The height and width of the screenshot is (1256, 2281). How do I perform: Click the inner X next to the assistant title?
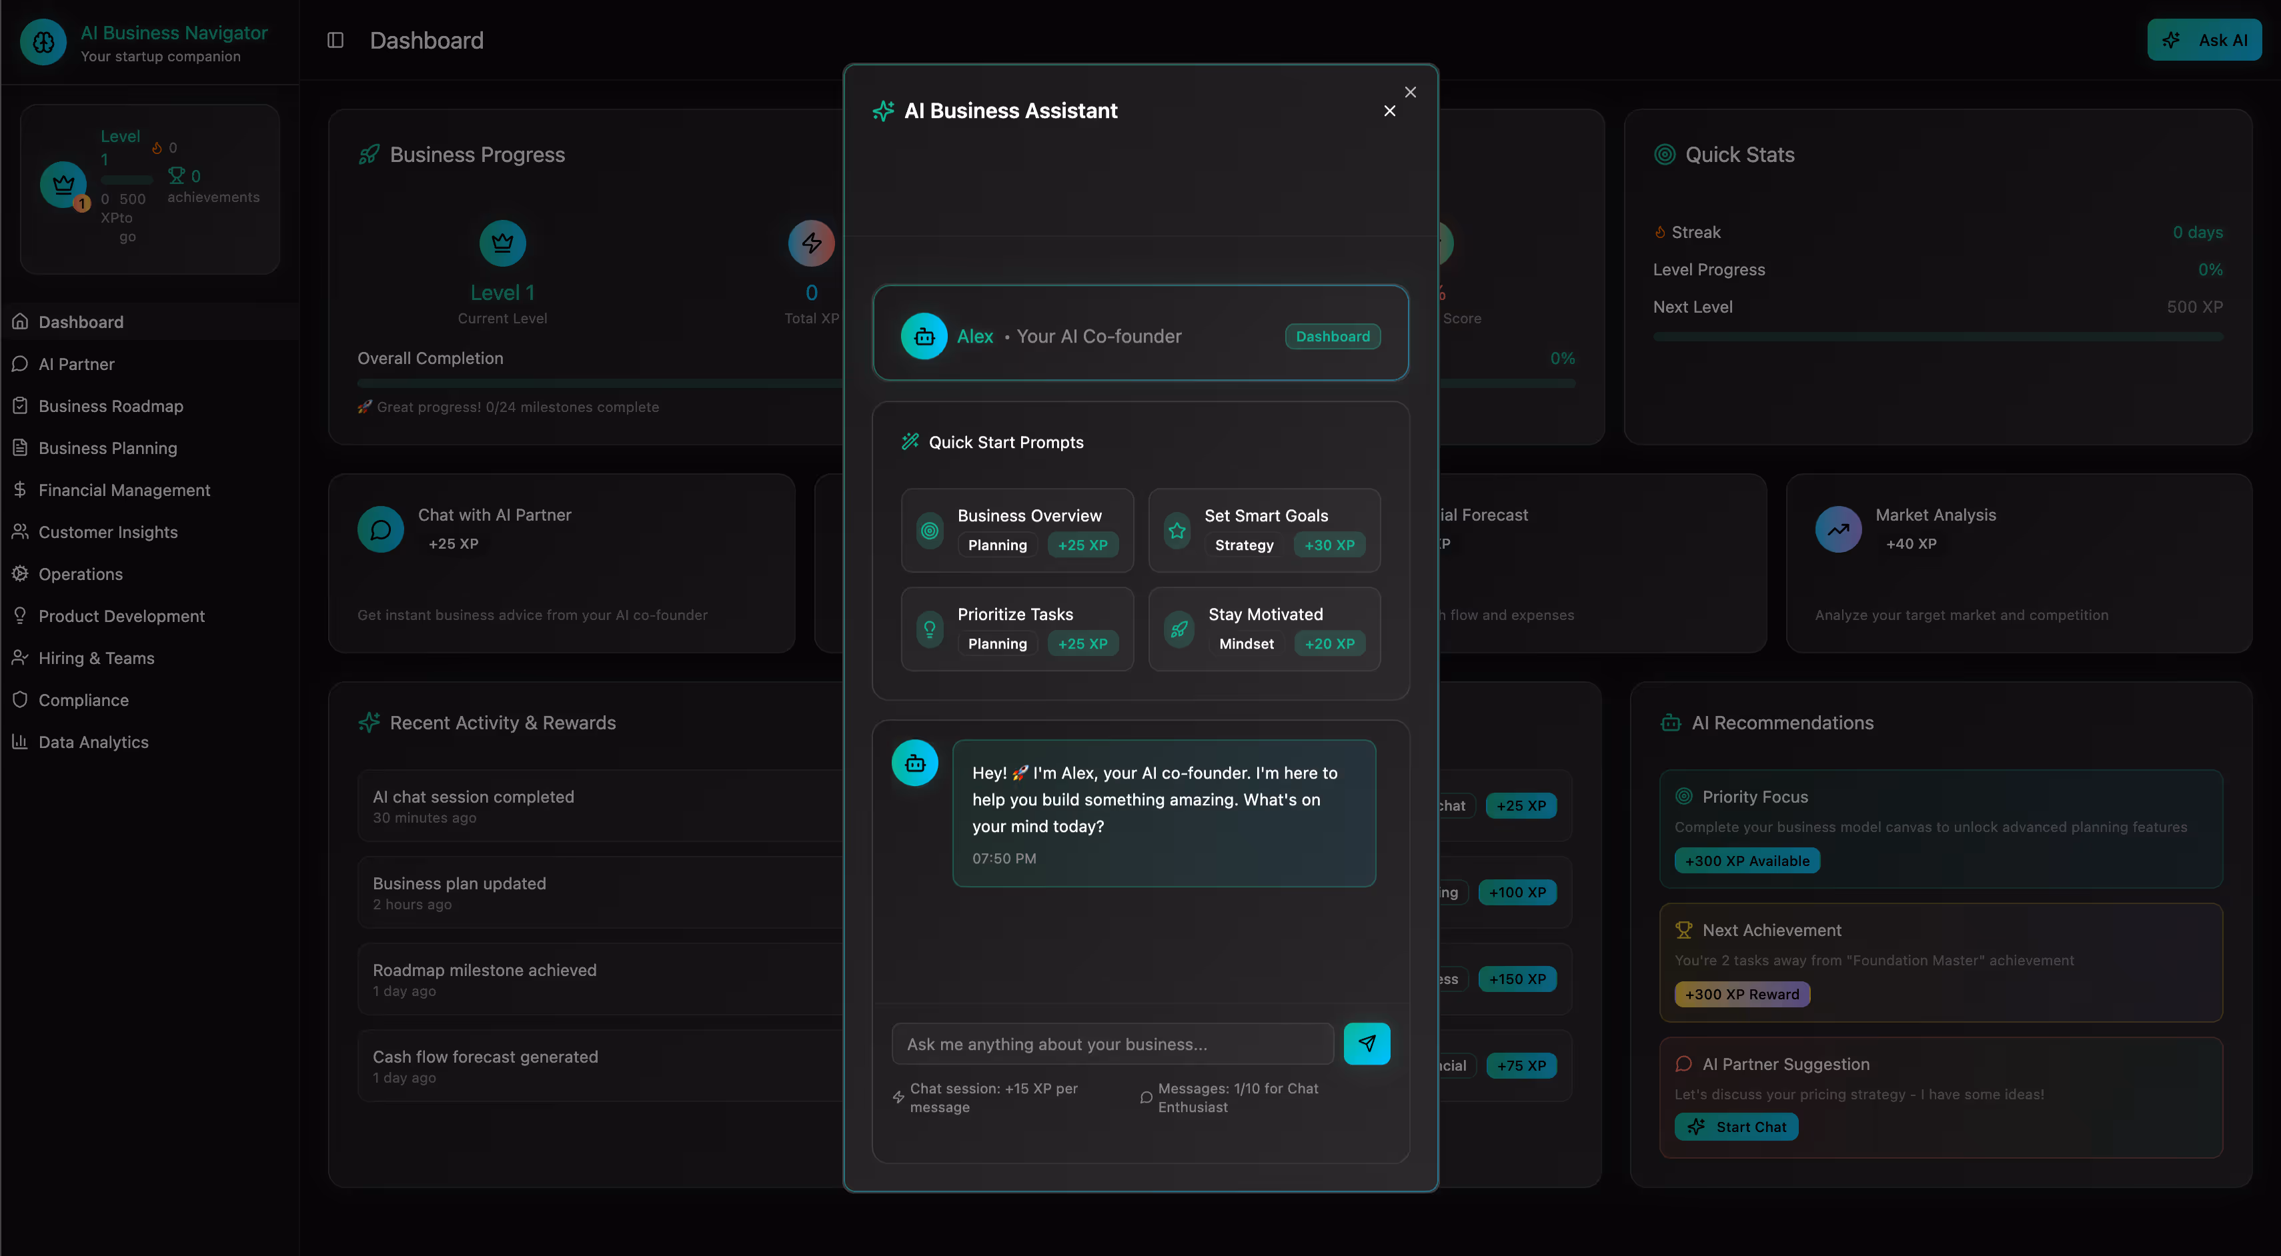pyautogui.click(x=1389, y=111)
